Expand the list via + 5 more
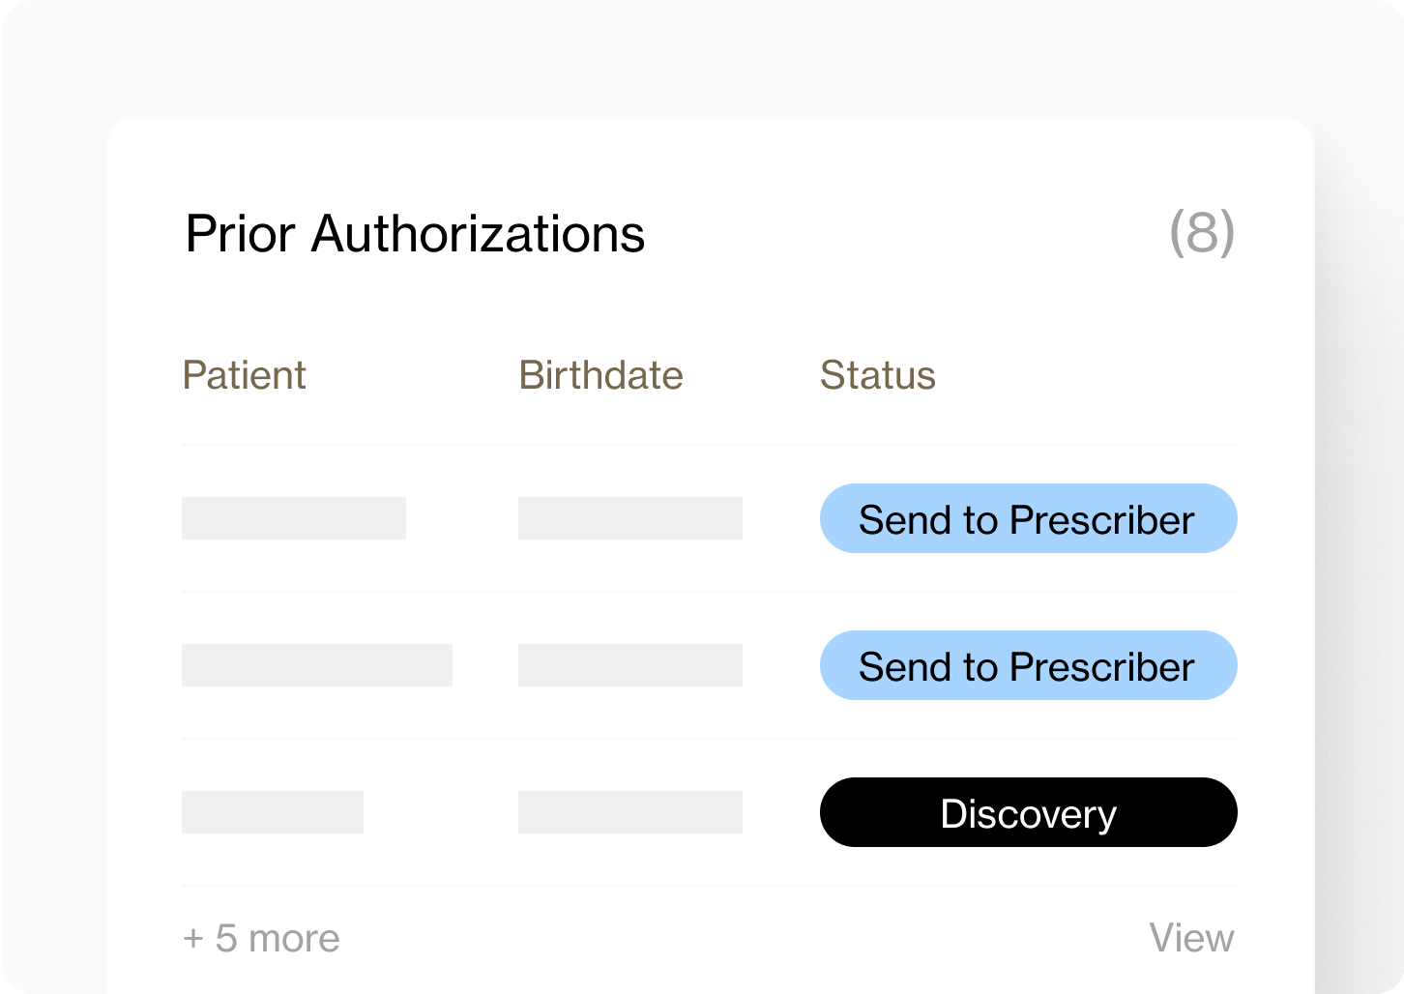This screenshot has height=994, width=1404. coord(261,937)
